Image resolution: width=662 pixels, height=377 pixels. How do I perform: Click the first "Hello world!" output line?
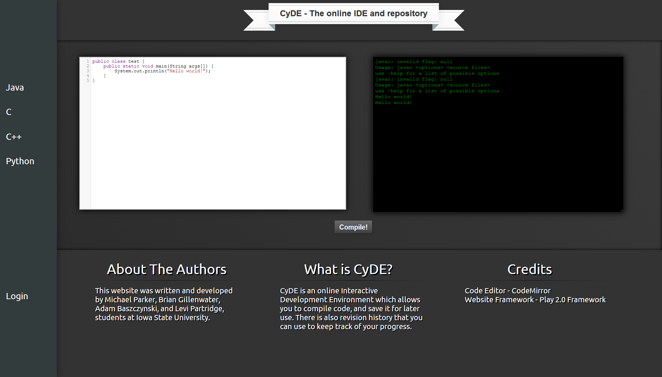coord(393,97)
